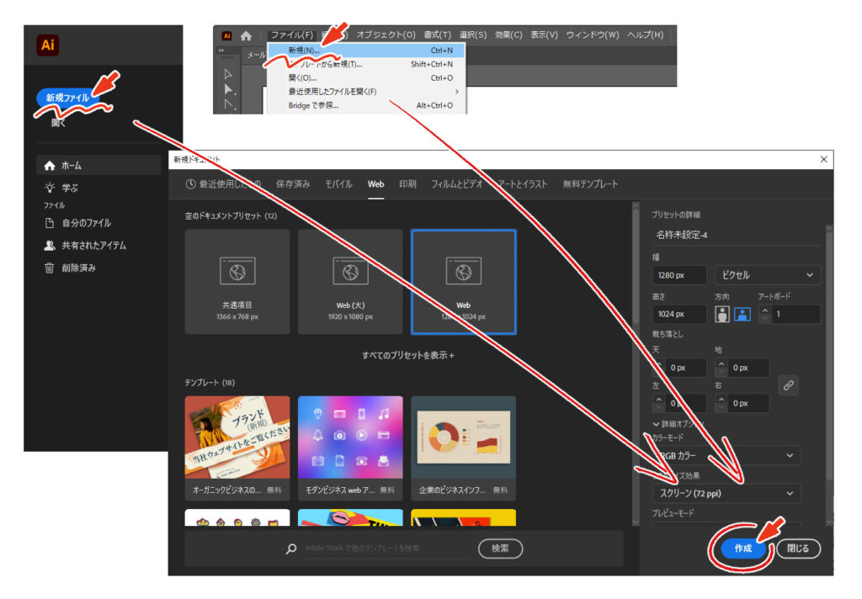Switch to the モバイル tab
The image size is (862, 599).
pyautogui.click(x=338, y=184)
